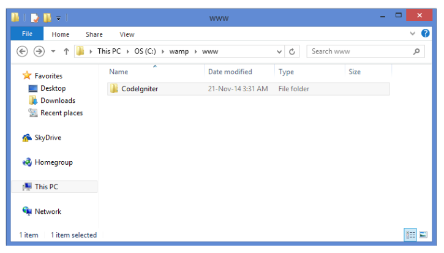Click the Favorites star icon
This screenshot has height=253, width=444.
(27, 75)
